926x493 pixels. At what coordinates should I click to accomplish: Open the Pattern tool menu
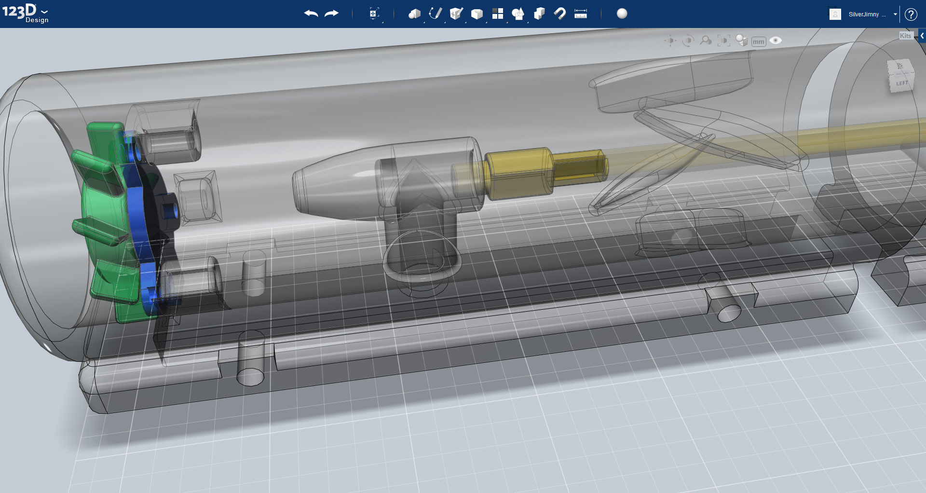[498, 14]
